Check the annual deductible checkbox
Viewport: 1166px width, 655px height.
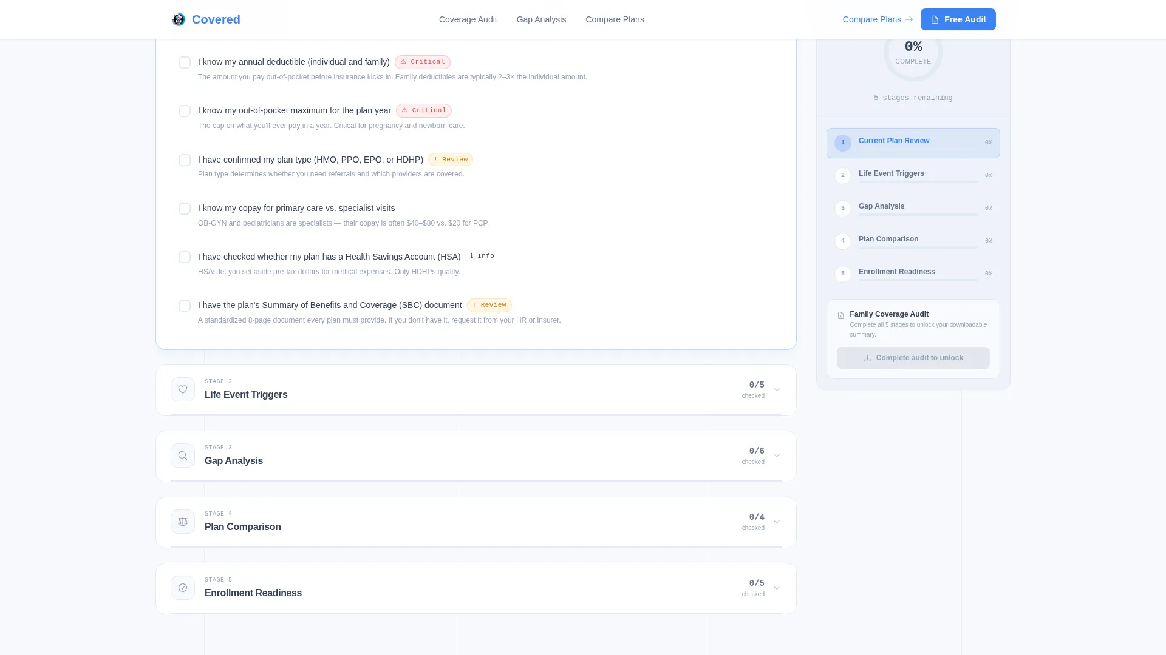click(x=185, y=62)
